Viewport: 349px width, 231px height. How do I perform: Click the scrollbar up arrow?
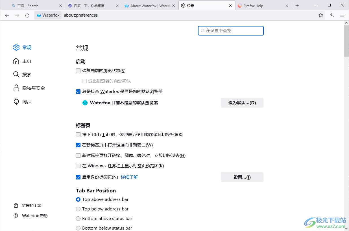(x=346, y=22)
